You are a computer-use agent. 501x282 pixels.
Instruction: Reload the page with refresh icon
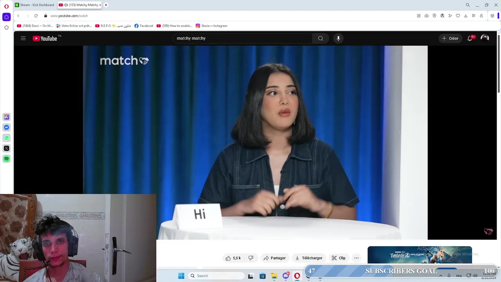[36, 16]
